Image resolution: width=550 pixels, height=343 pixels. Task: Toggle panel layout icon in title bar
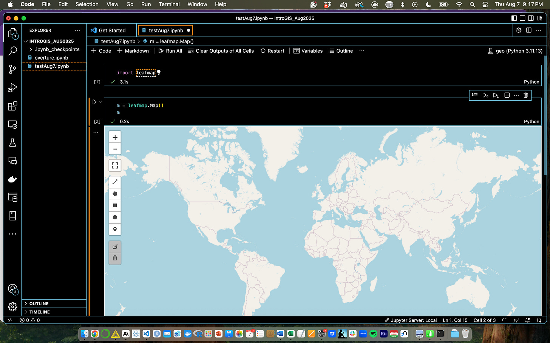(x=522, y=18)
